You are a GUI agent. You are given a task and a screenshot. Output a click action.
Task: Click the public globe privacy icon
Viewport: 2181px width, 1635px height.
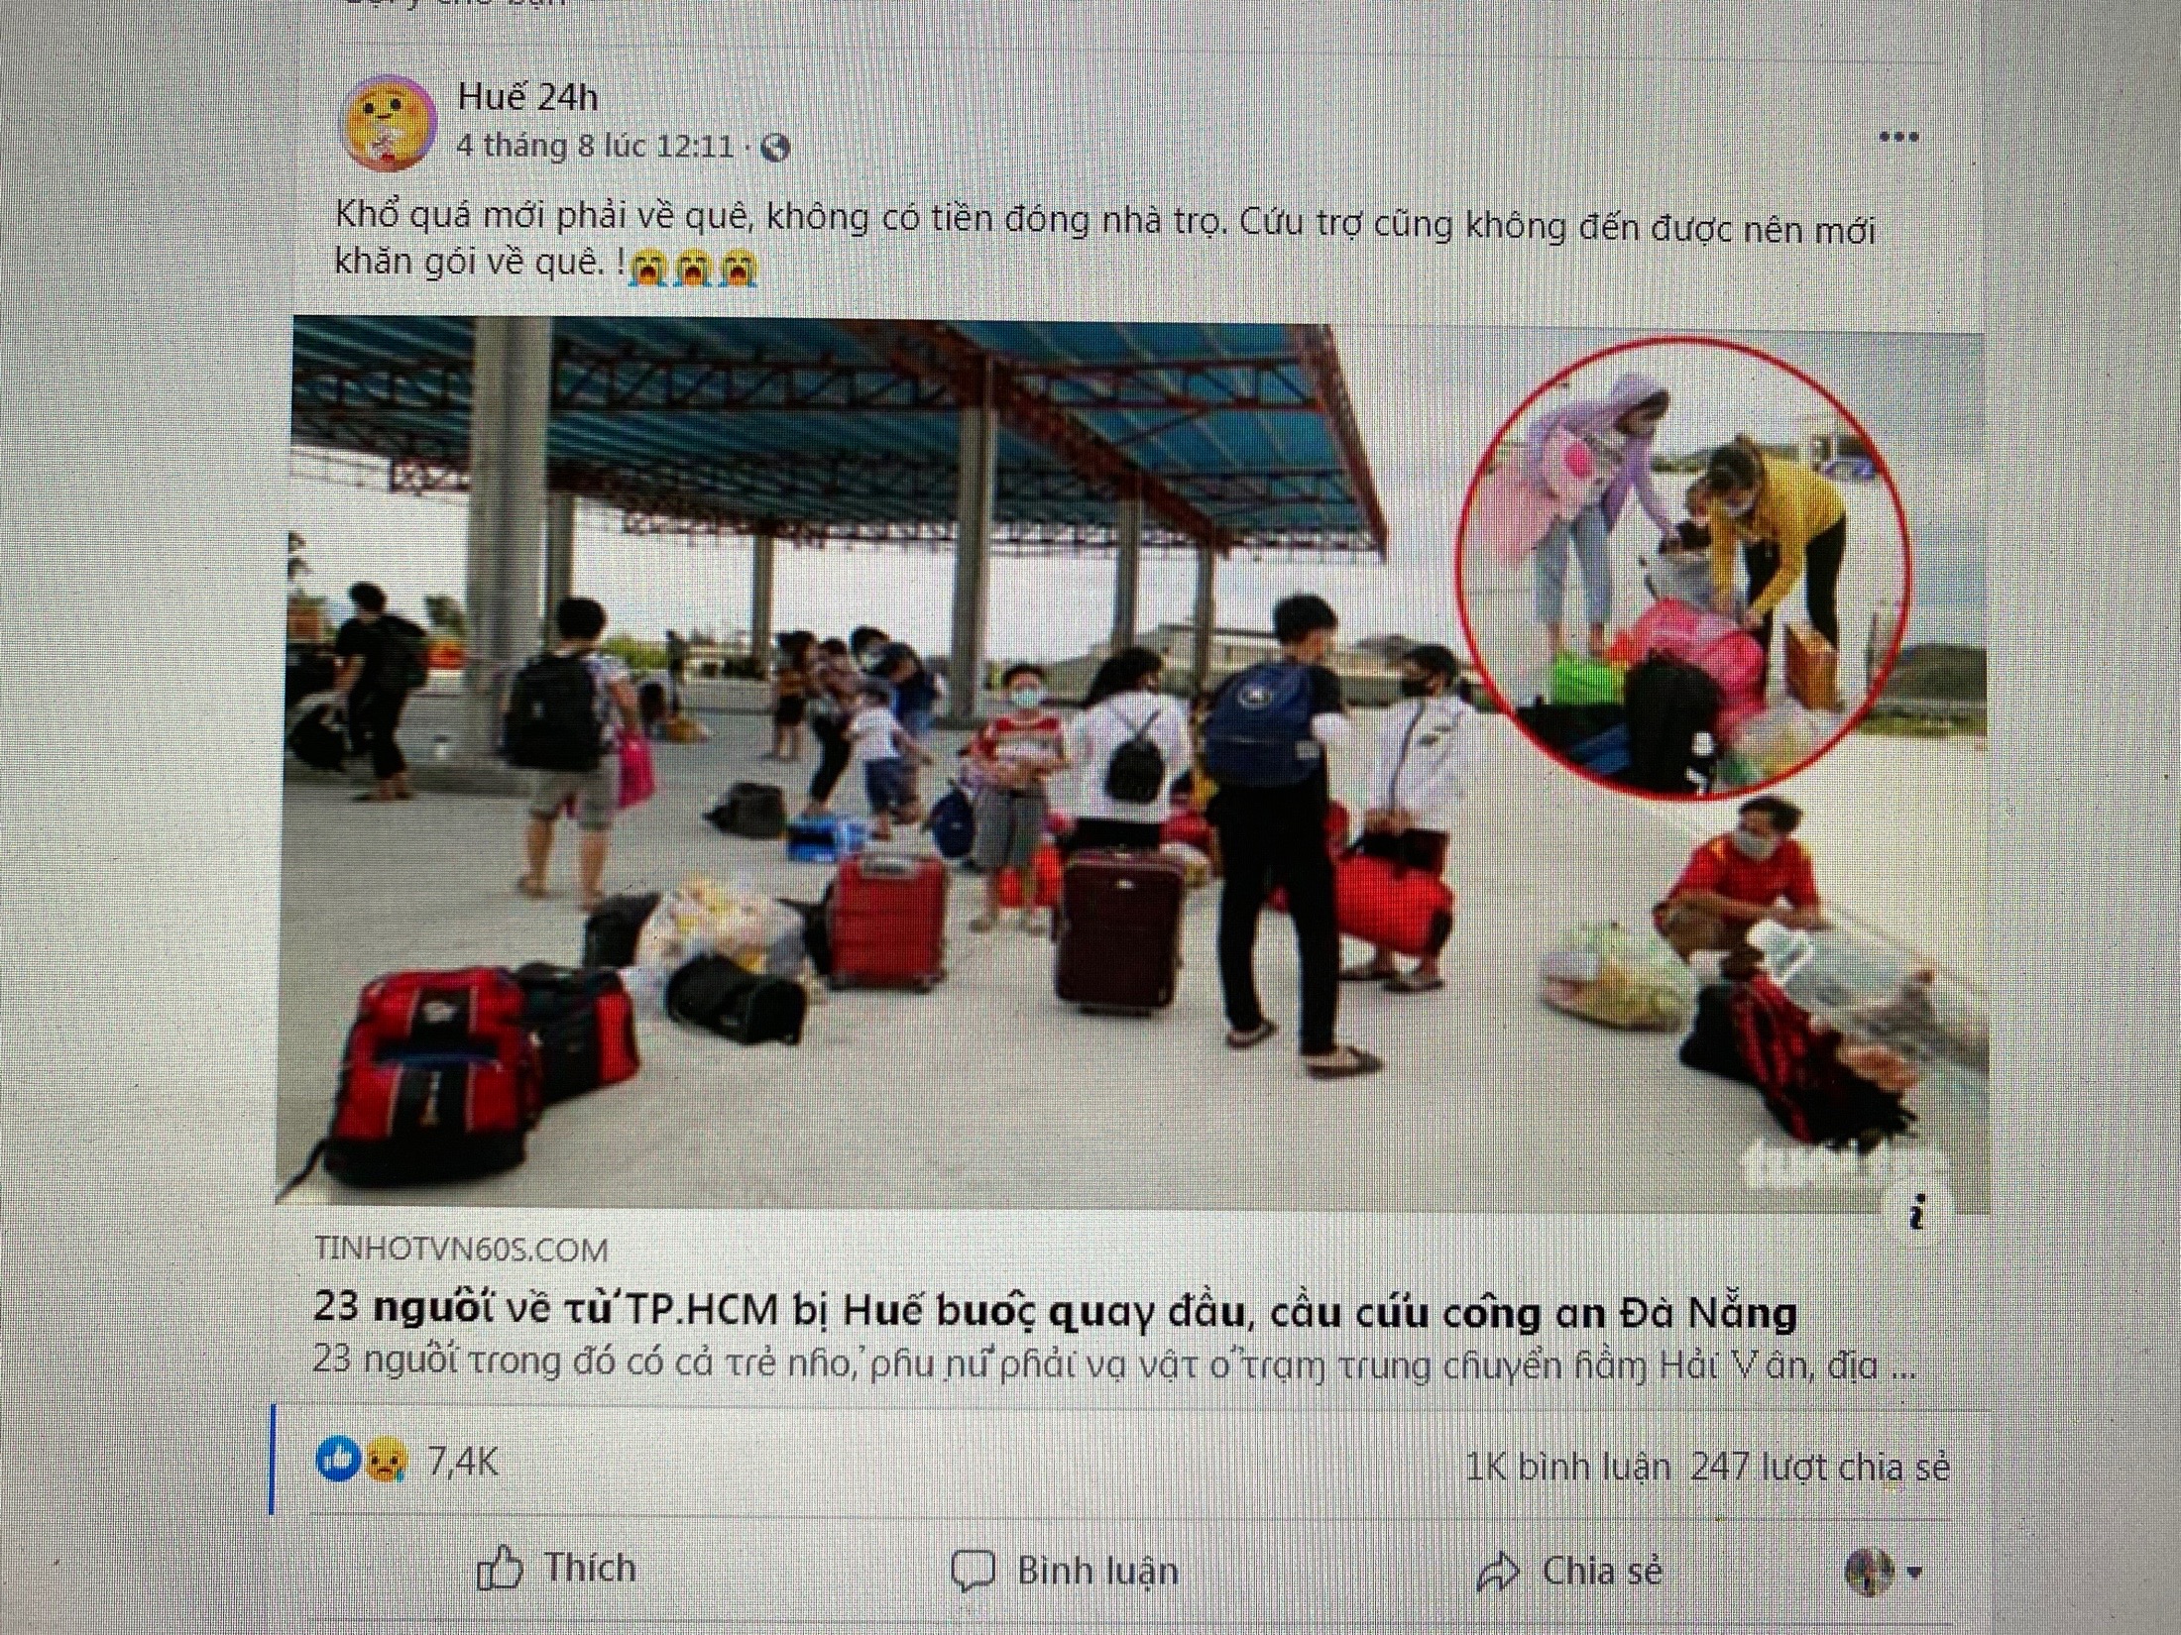(775, 149)
